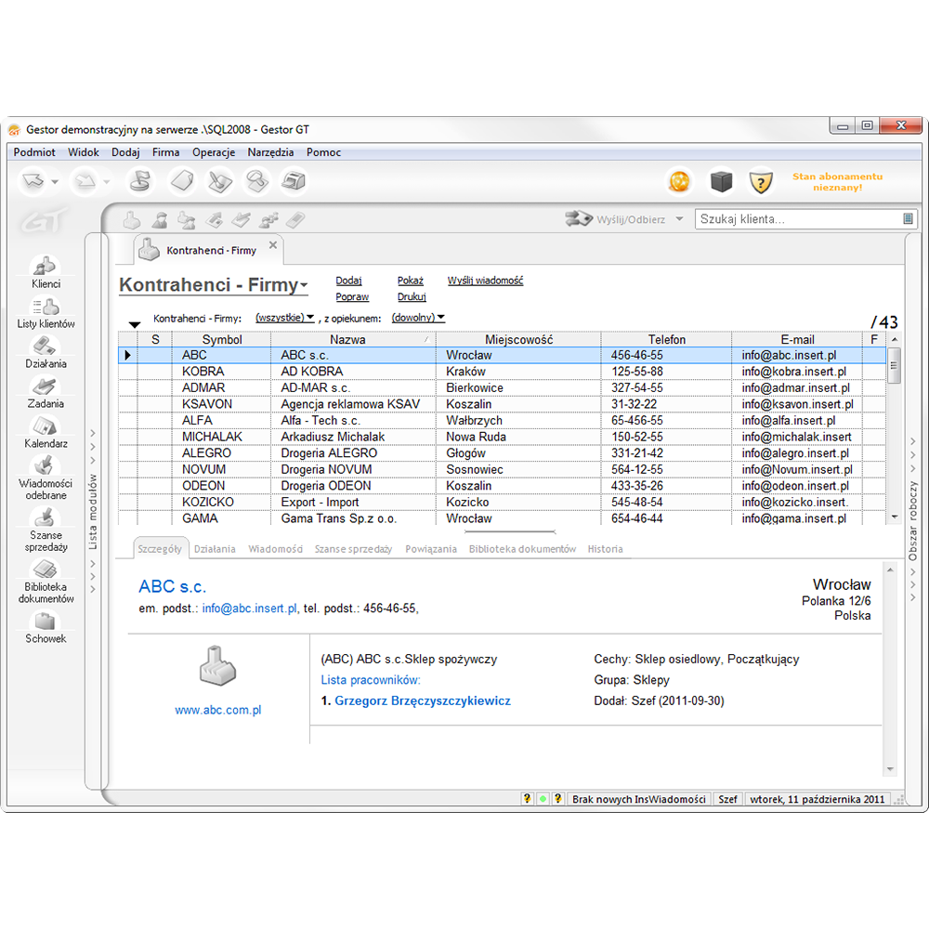Switch to the Historia tab

[x=605, y=549]
